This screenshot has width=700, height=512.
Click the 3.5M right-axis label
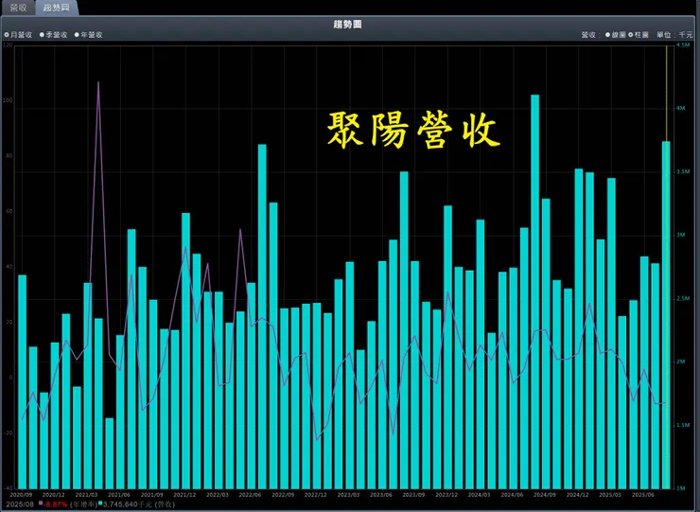pos(684,172)
